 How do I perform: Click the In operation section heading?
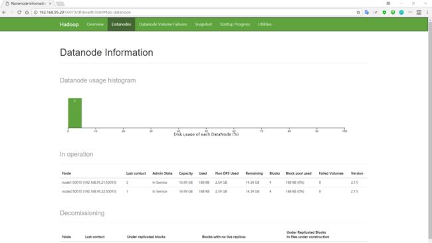[76, 154]
